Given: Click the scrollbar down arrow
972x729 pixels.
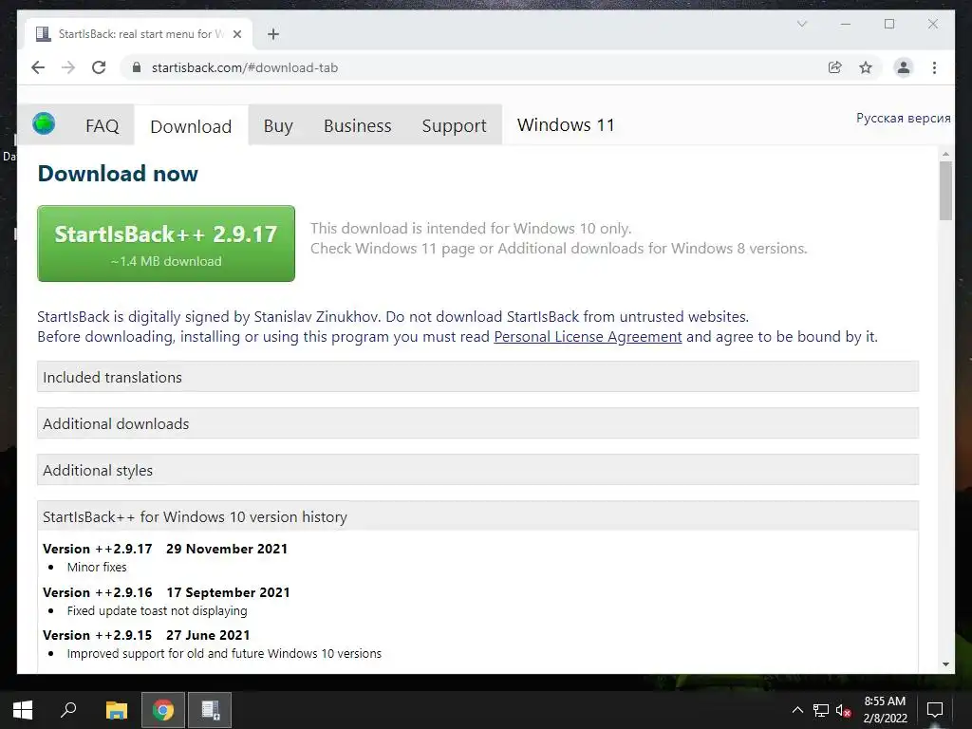Looking at the screenshot, I should (x=945, y=664).
